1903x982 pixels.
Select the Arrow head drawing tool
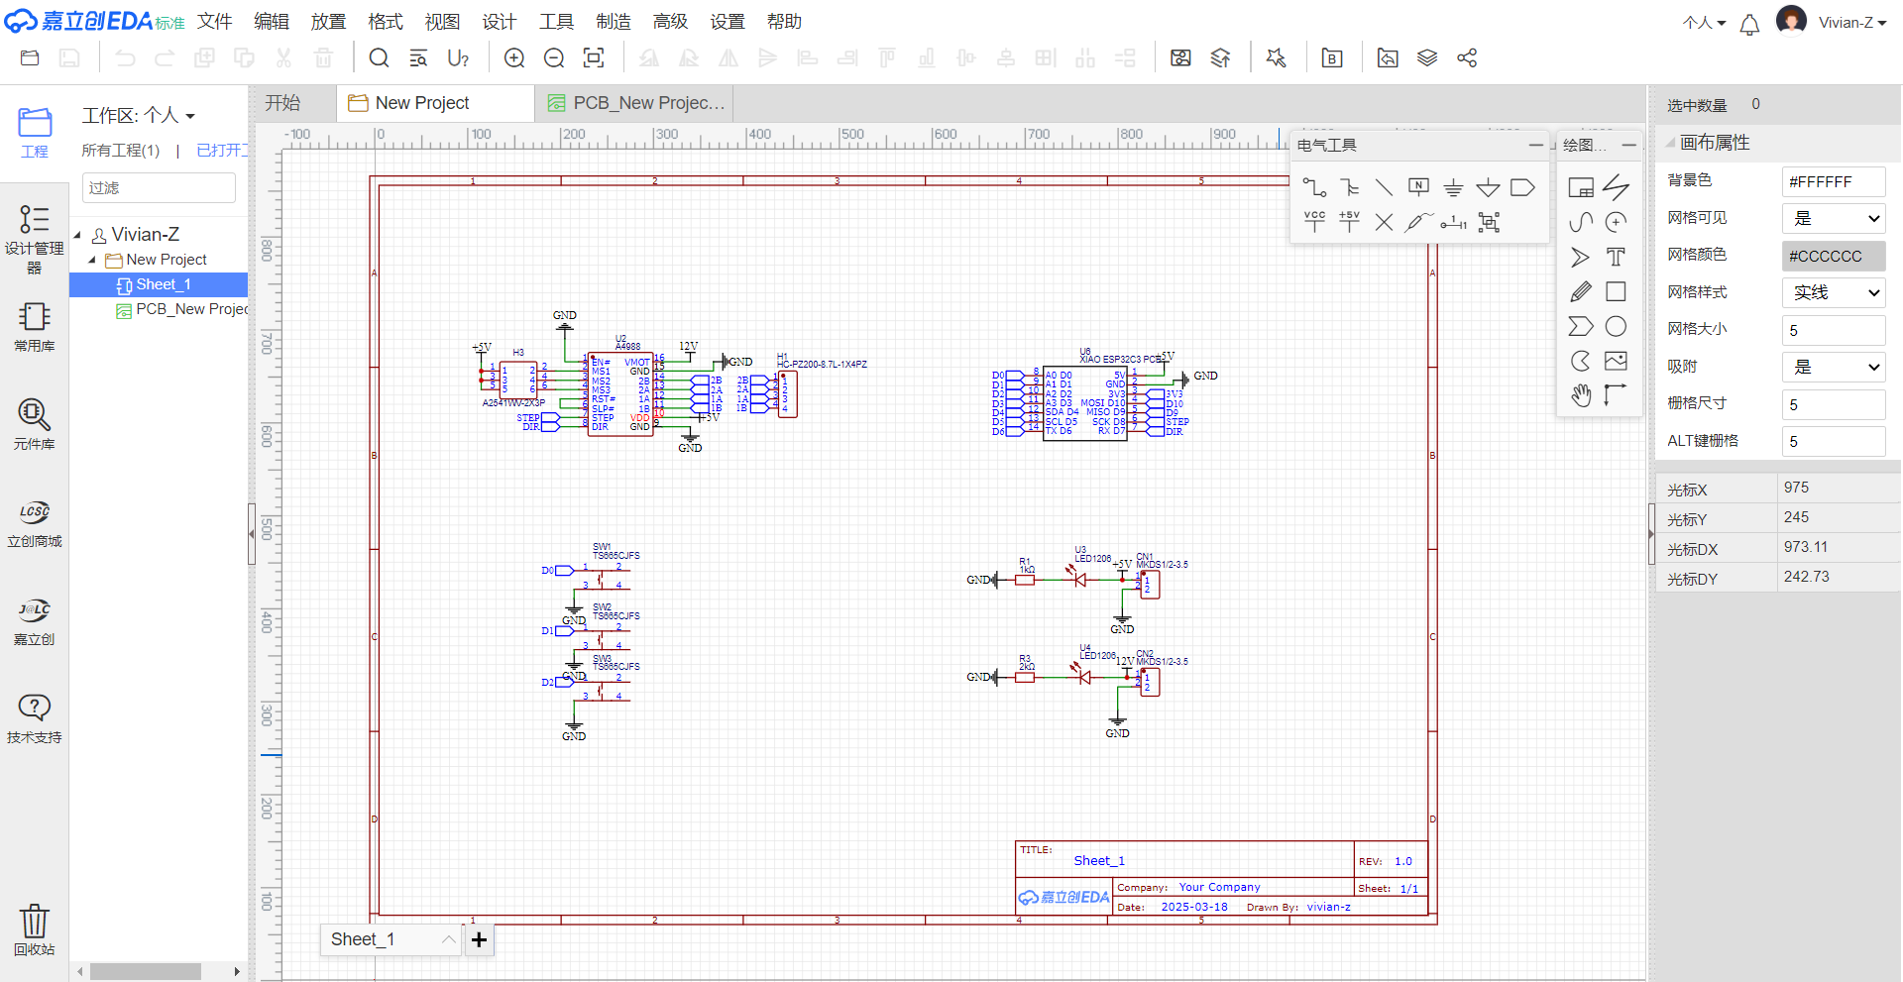point(1581,258)
